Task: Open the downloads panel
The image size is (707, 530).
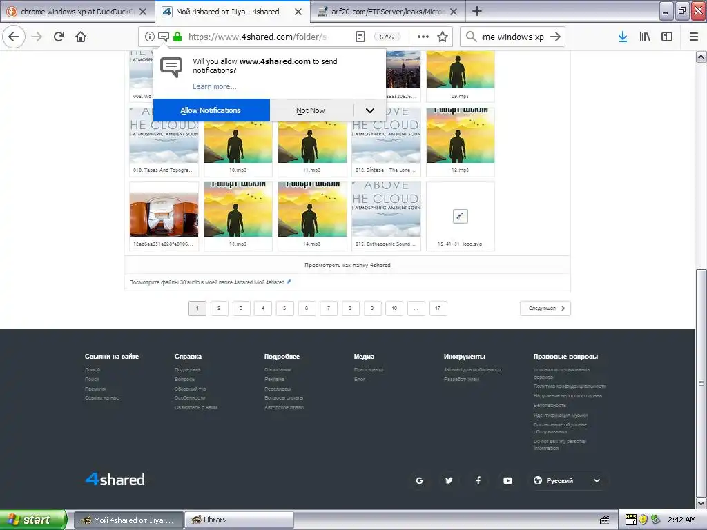Action: click(623, 37)
